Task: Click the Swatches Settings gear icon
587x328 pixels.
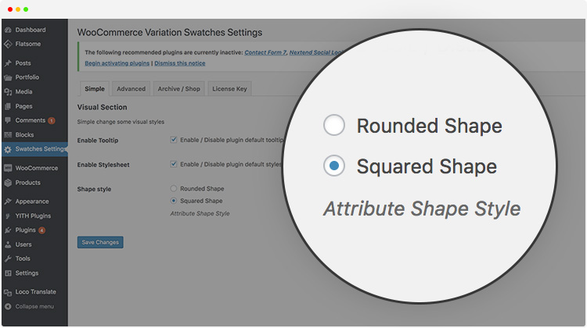Action: pos(8,149)
